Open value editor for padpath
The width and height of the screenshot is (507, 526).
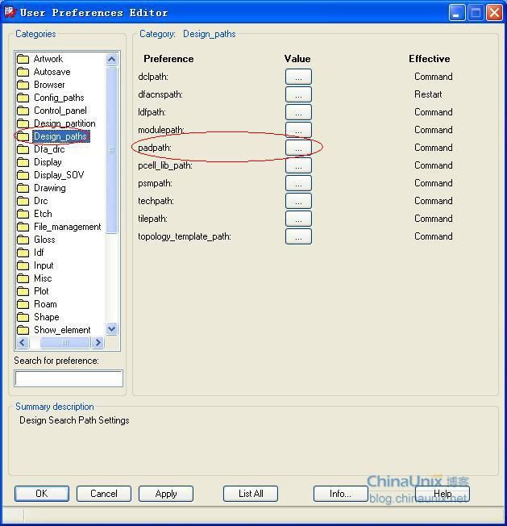coord(298,148)
